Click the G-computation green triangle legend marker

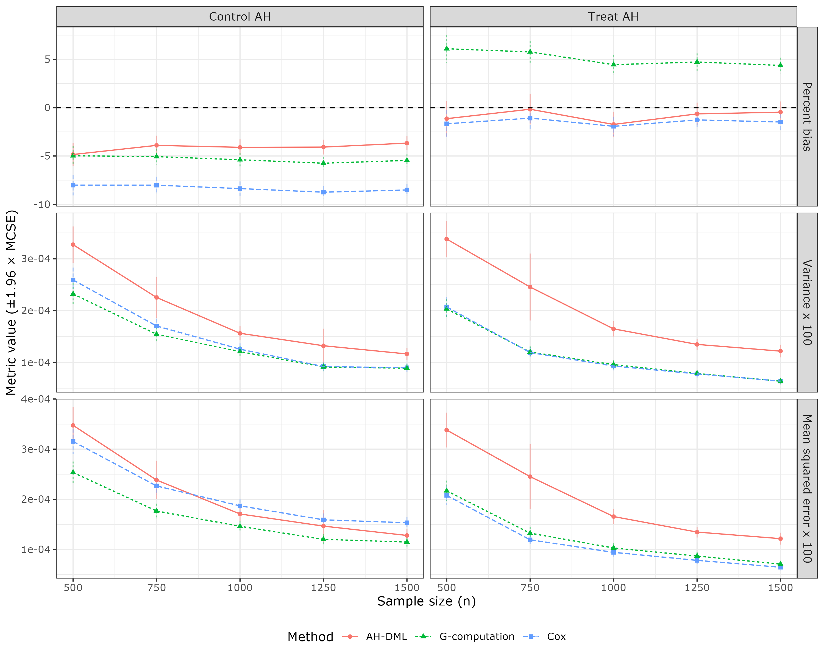(x=423, y=636)
